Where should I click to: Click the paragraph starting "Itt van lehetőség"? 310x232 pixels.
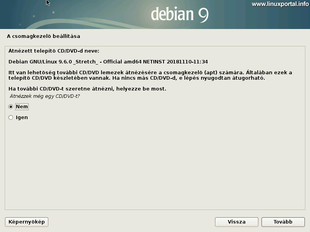tap(150, 75)
